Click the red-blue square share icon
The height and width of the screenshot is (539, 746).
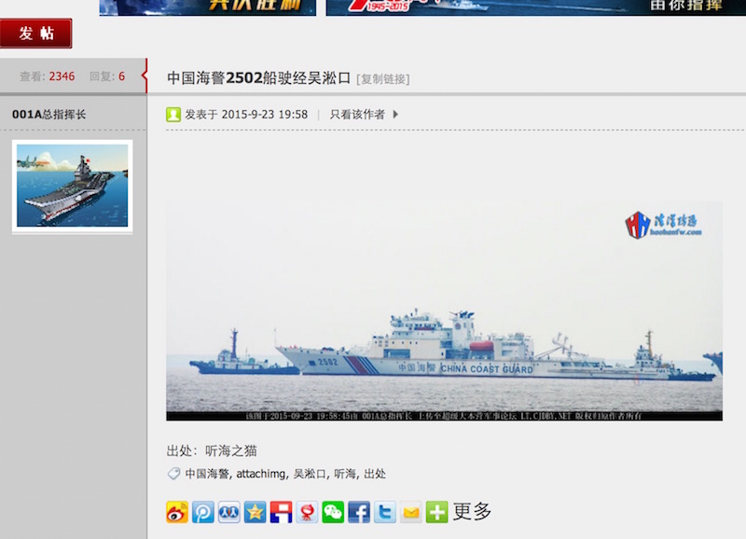pyautogui.click(x=281, y=512)
